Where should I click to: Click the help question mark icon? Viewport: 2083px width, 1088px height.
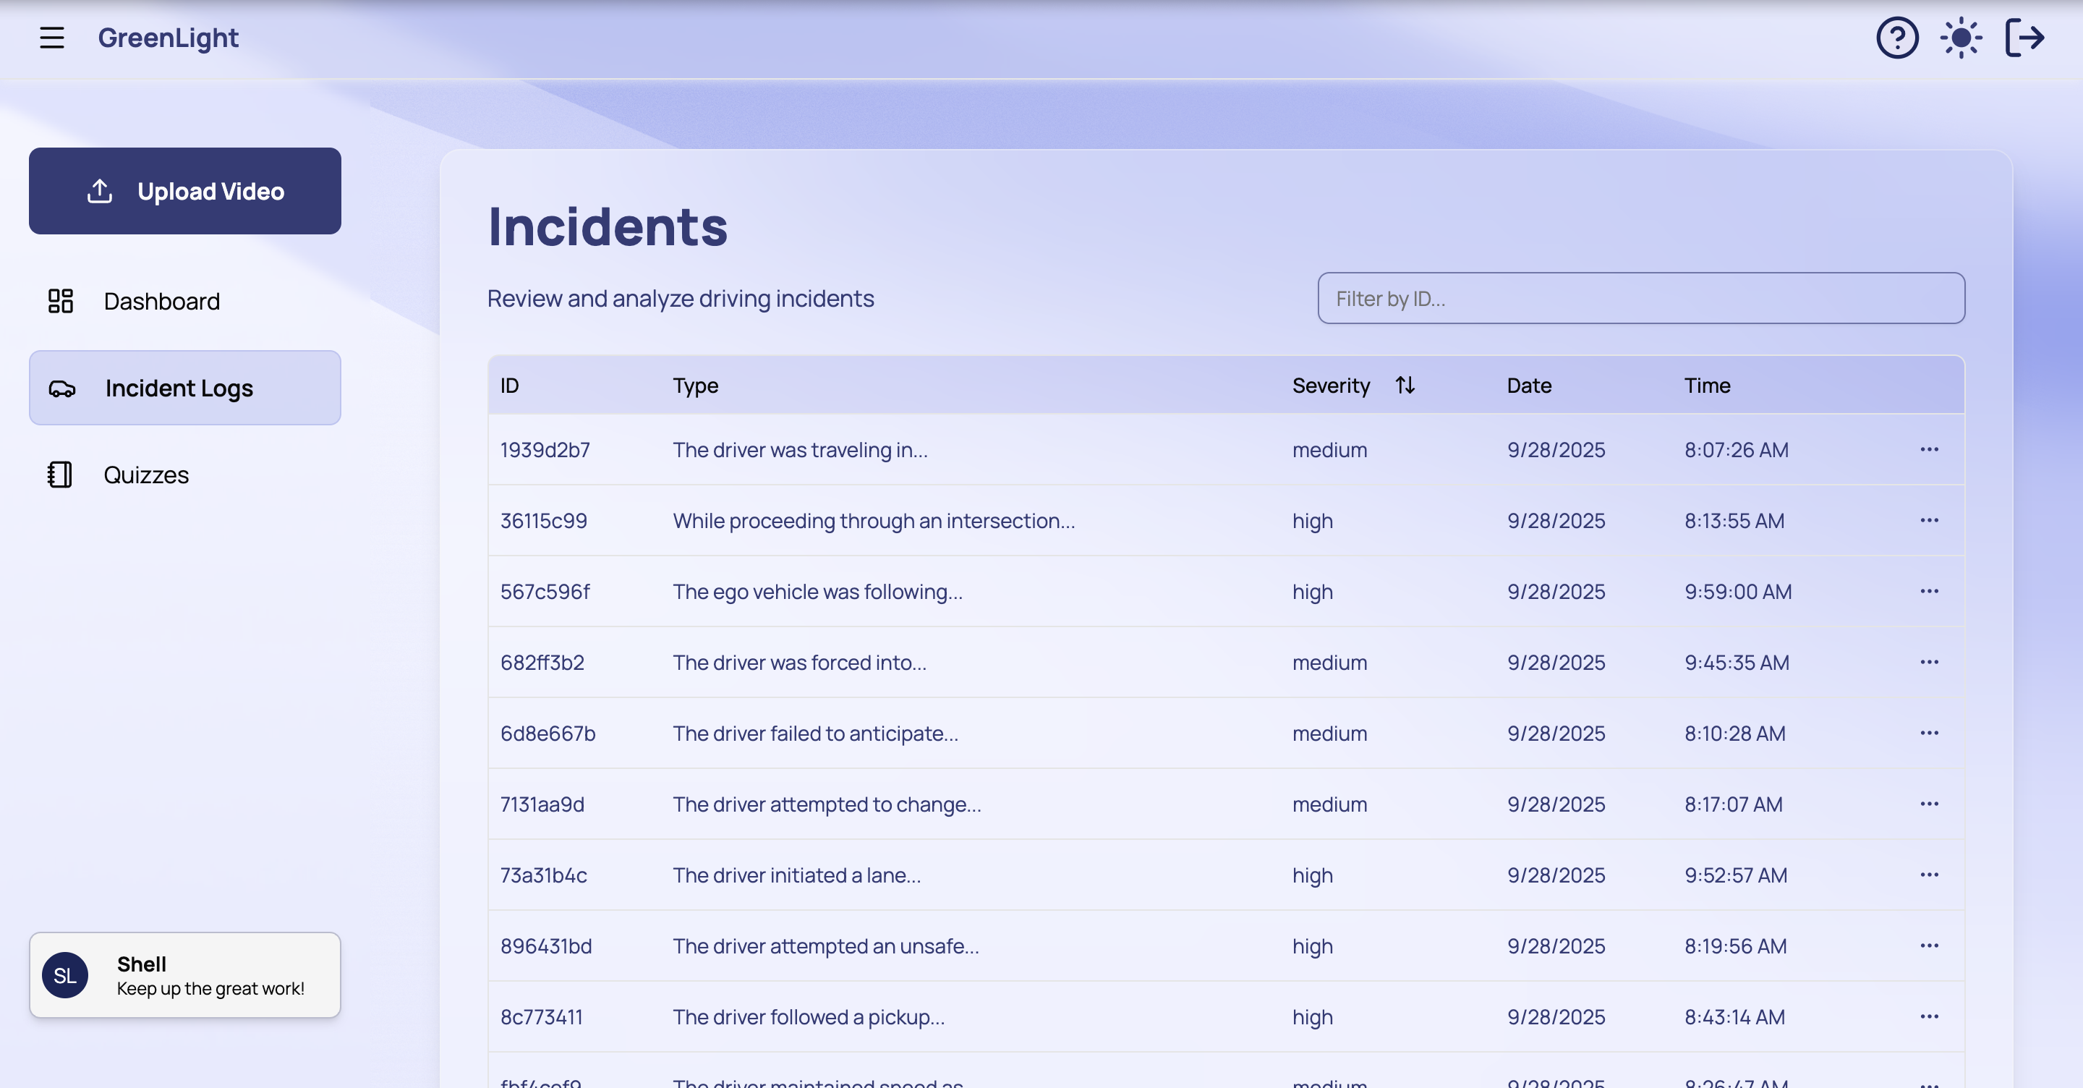pyautogui.click(x=1897, y=38)
